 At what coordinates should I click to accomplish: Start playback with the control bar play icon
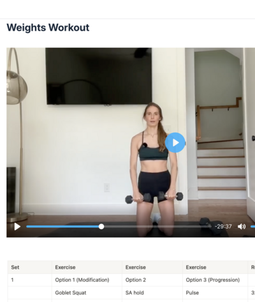pos(17,227)
